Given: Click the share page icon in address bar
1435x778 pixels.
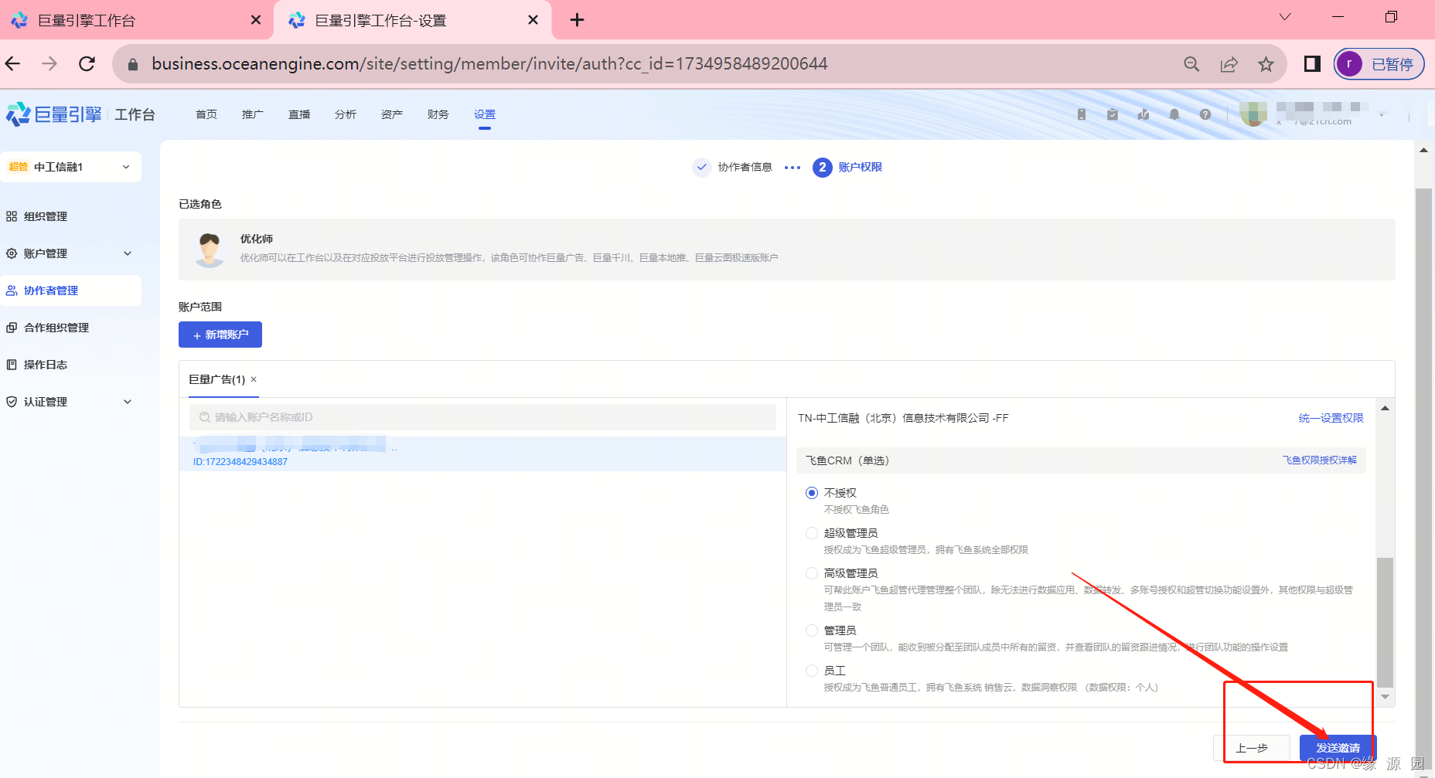Looking at the screenshot, I should coord(1229,64).
